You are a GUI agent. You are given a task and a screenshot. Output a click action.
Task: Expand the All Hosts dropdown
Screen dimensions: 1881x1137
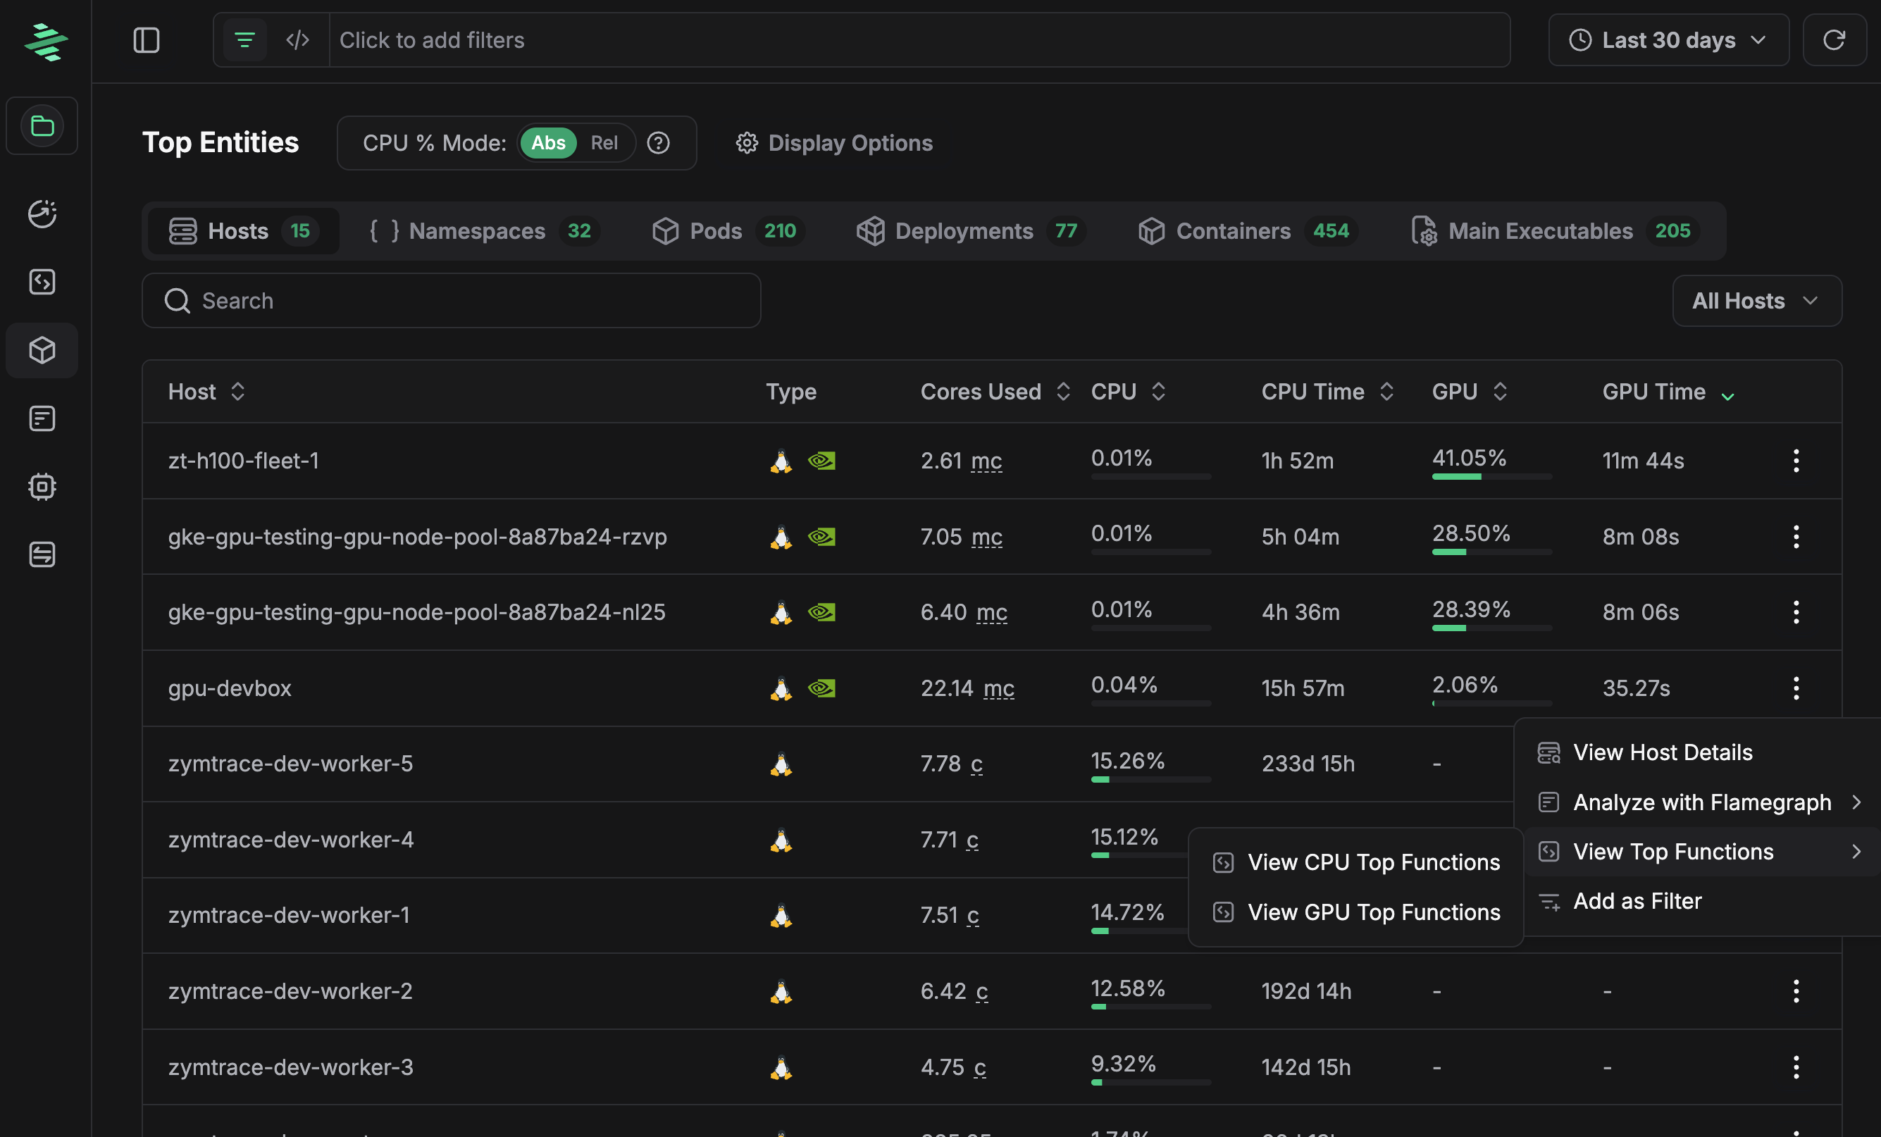[1756, 301]
